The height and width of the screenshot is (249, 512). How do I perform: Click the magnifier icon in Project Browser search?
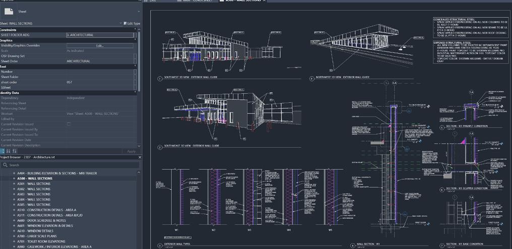[5, 165]
